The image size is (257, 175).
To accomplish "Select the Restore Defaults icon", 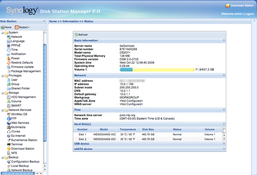I will (9, 63).
